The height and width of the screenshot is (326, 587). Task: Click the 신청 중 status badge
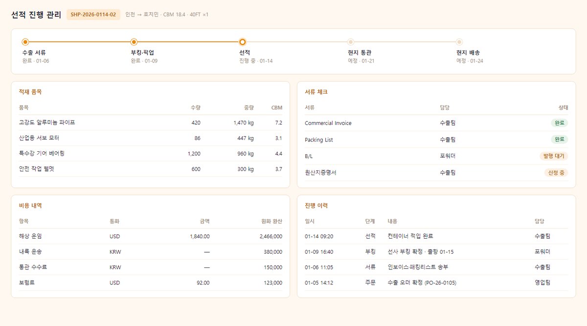(556, 173)
